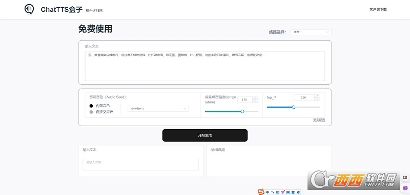Toggle the 中 Chinese mode icon in IME bar
Image resolution: width=410 pixels, height=195 pixels.
coord(267,192)
